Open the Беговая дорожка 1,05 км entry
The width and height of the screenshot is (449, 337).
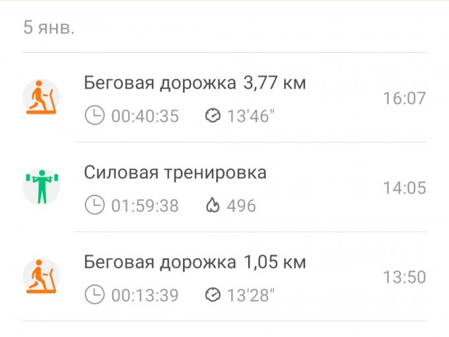click(195, 262)
